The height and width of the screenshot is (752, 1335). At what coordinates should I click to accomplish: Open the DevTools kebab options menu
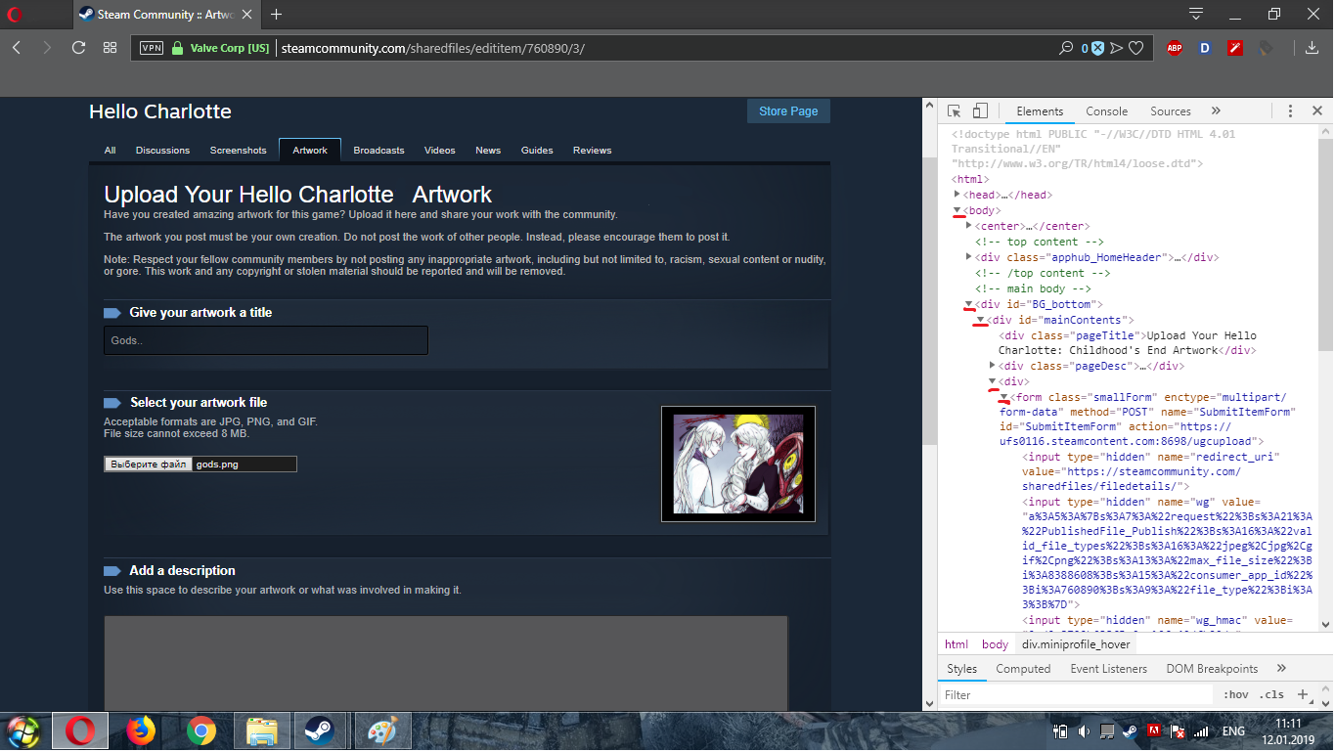click(x=1291, y=111)
